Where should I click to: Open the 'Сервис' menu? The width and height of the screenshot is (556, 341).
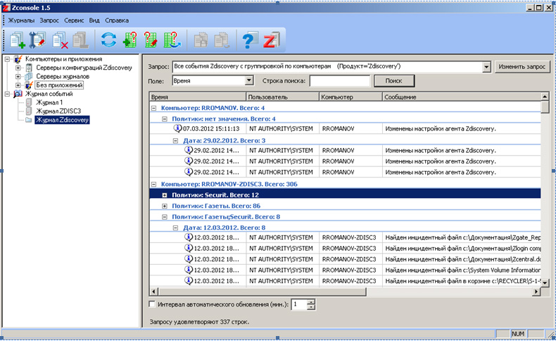[74, 20]
